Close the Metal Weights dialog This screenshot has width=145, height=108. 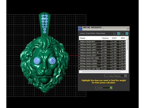127,28
